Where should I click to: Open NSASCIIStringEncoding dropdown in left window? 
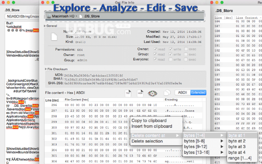[22, 17]
